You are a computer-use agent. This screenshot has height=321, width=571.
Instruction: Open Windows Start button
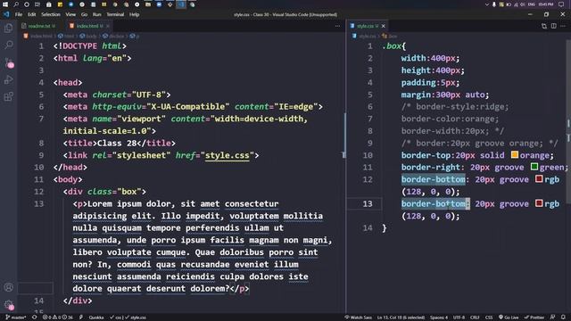(5, 4)
